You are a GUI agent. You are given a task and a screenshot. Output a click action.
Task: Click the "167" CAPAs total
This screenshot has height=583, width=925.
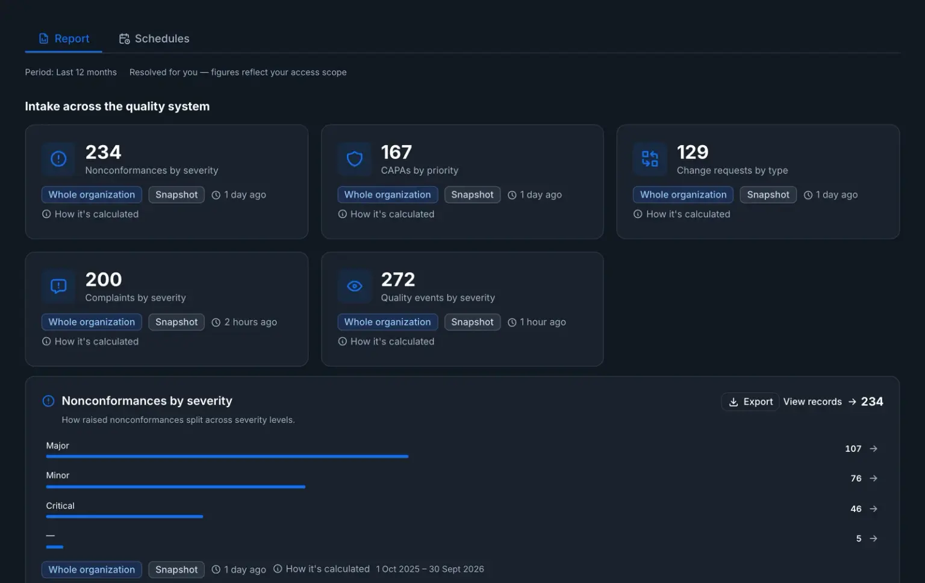click(x=396, y=152)
